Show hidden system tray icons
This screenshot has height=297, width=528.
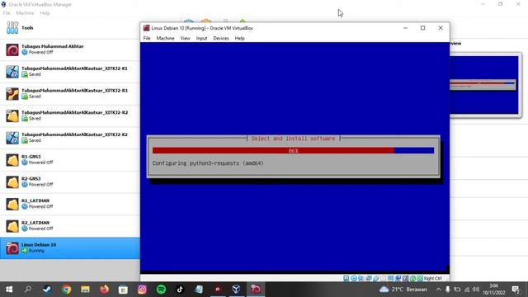(438, 290)
